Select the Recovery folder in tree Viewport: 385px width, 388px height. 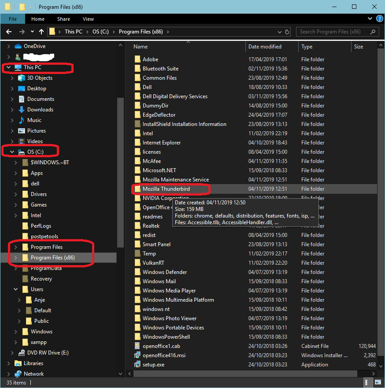[41, 279]
